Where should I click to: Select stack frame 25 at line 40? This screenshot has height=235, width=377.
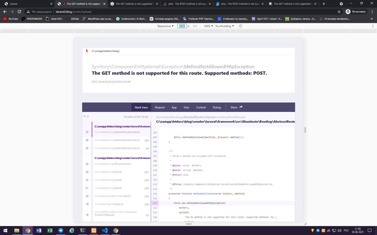117,148
